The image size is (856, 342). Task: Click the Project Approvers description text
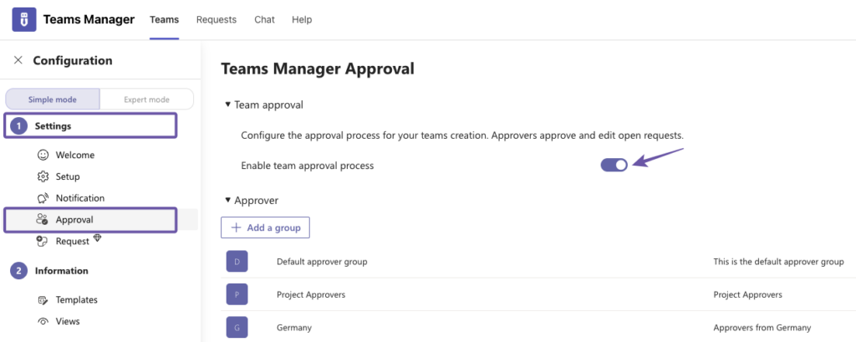(748, 294)
